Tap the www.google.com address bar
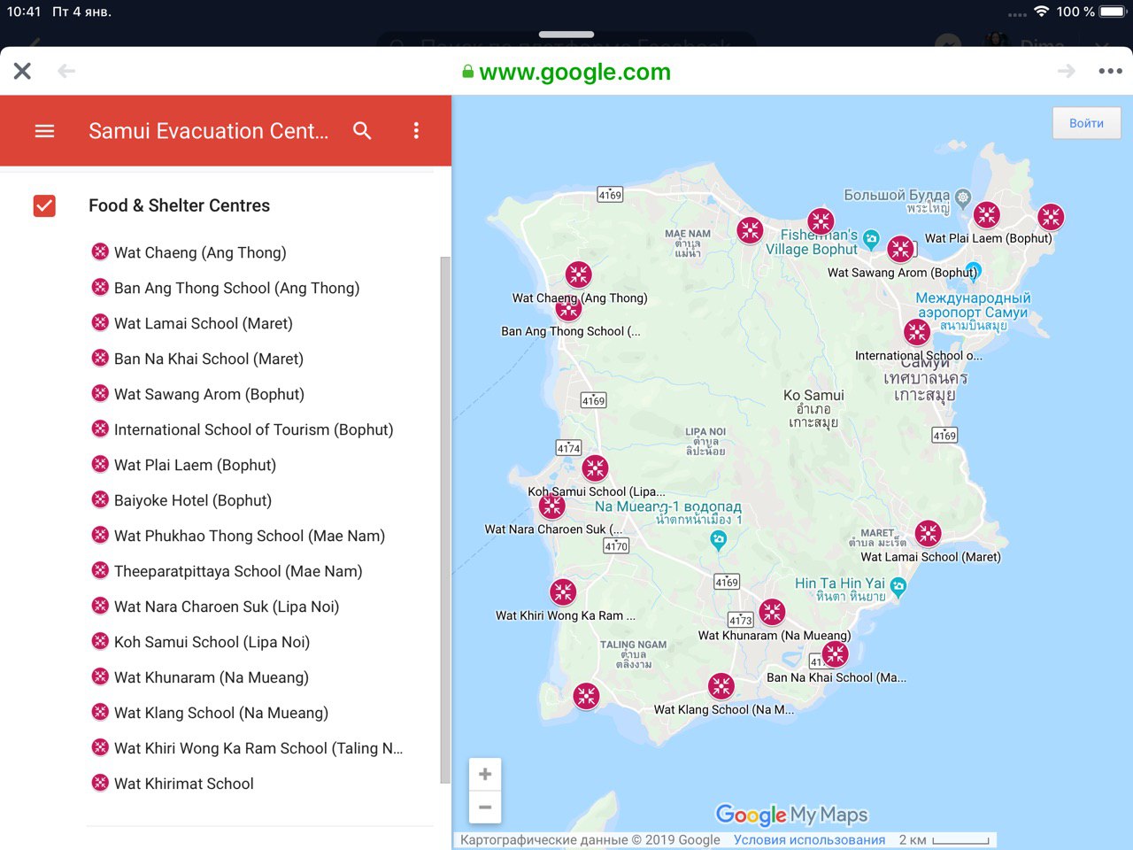 566,72
